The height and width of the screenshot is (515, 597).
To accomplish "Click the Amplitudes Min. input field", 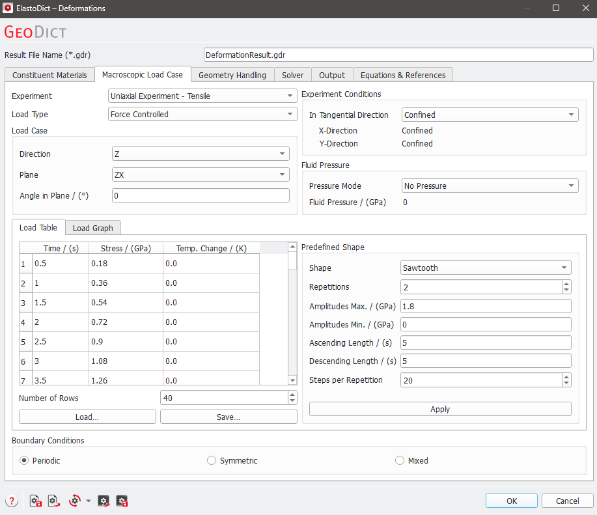I will coord(486,324).
